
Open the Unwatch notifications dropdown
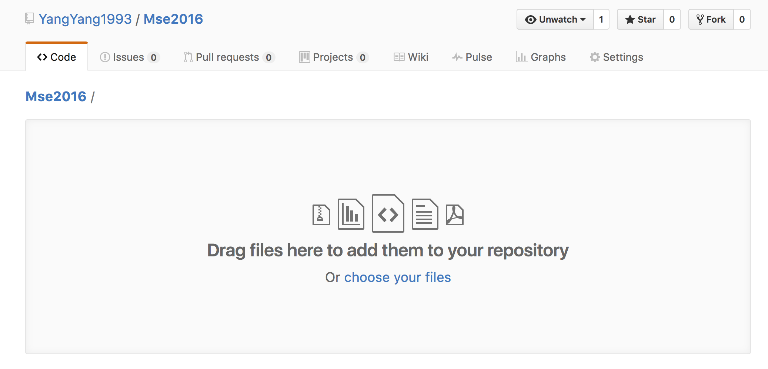click(x=555, y=19)
